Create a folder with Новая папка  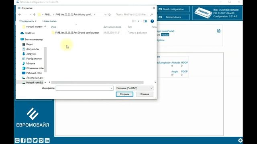pos(49,21)
